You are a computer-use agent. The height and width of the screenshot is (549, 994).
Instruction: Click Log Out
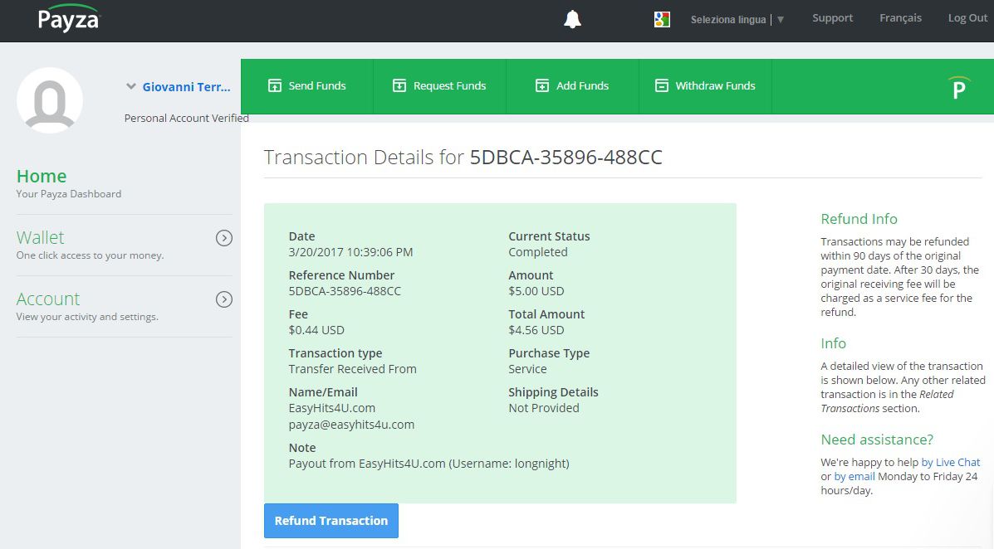click(967, 18)
